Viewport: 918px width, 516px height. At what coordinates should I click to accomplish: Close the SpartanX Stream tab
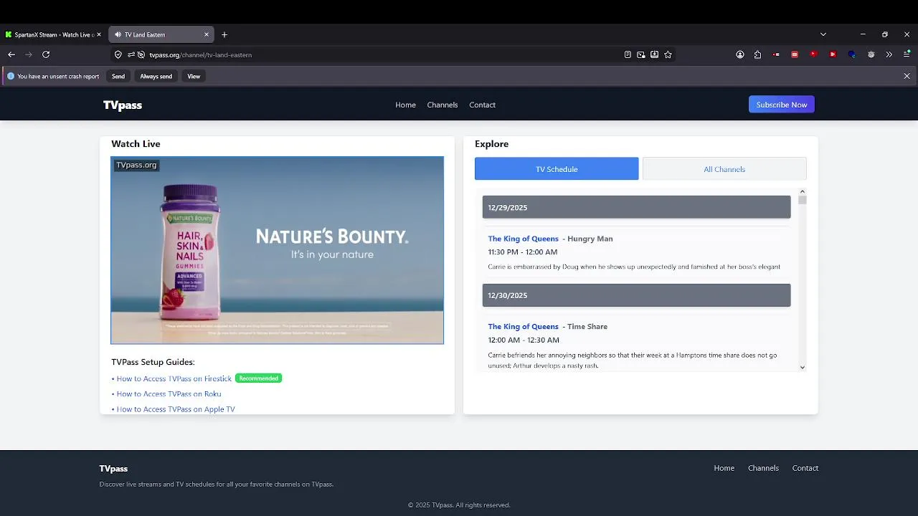click(x=99, y=34)
